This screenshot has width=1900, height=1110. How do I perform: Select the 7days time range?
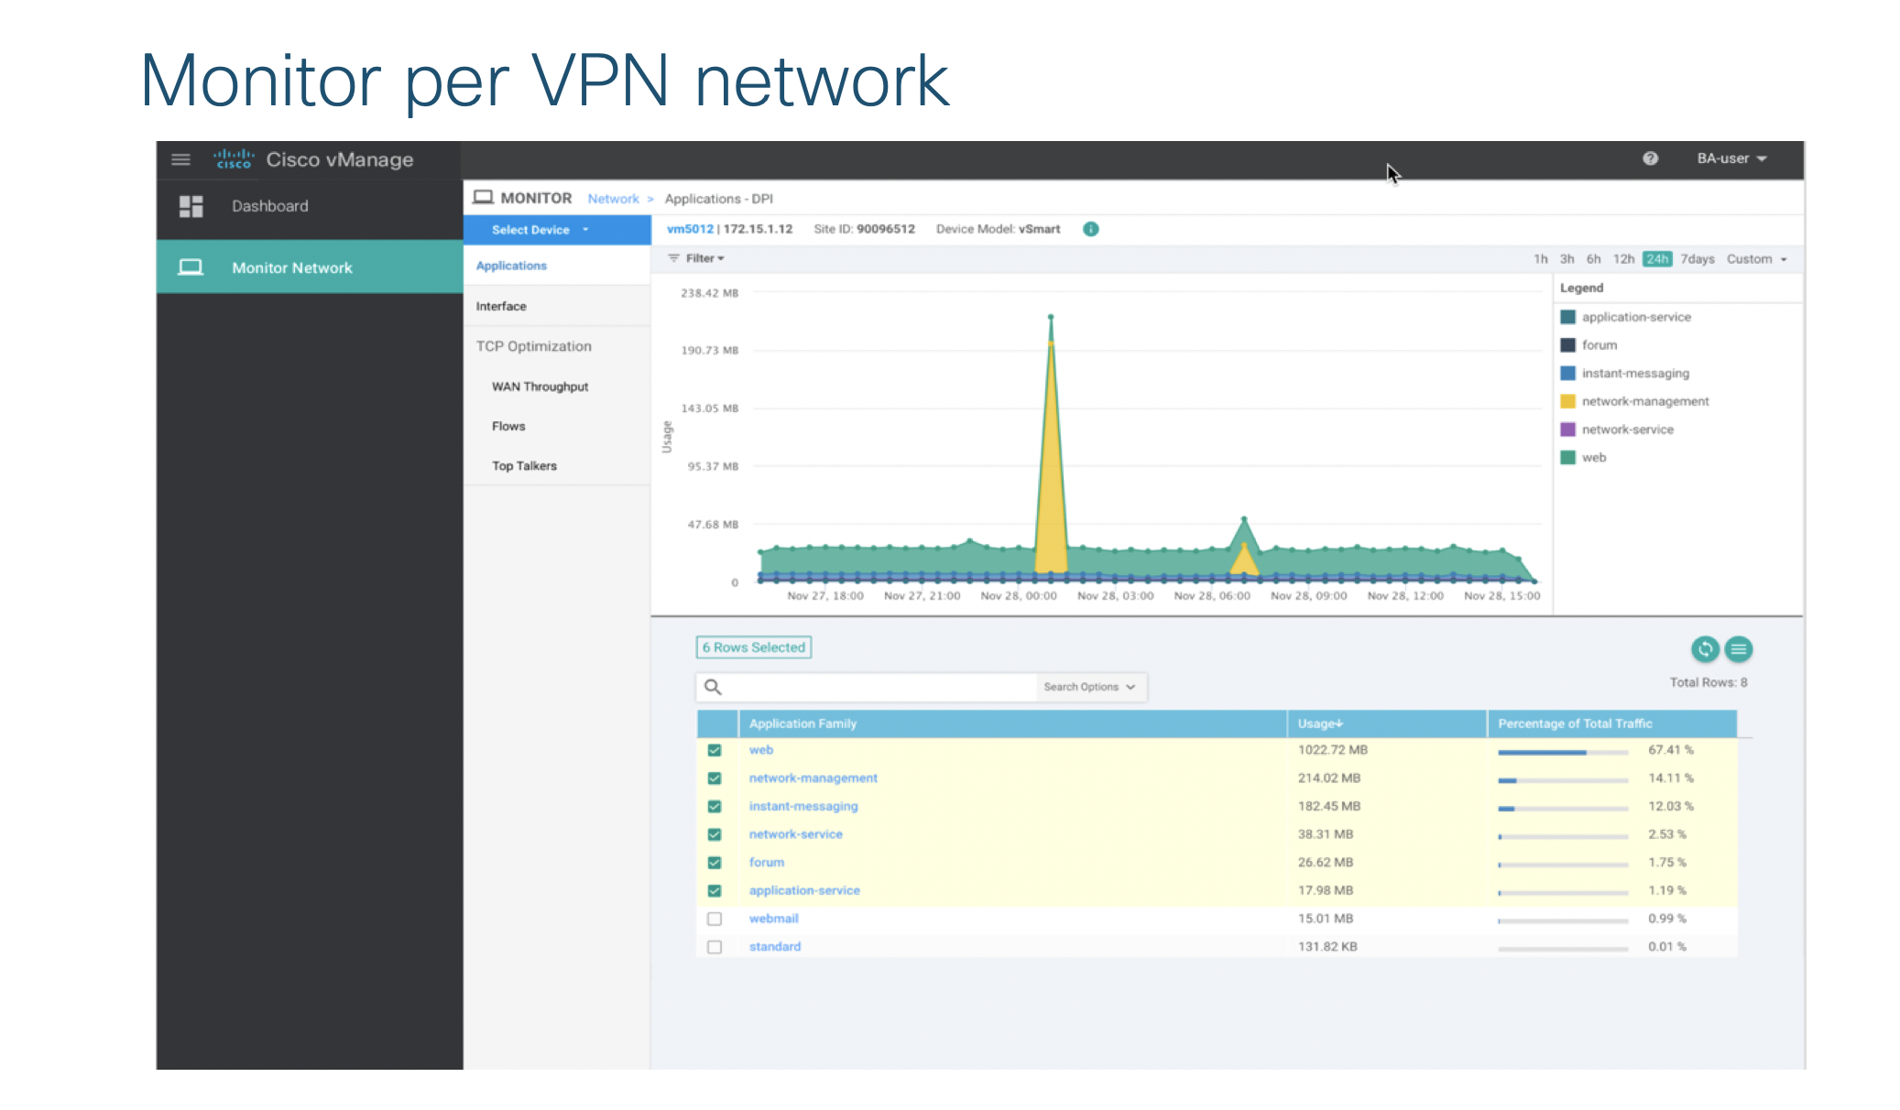click(1697, 259)
